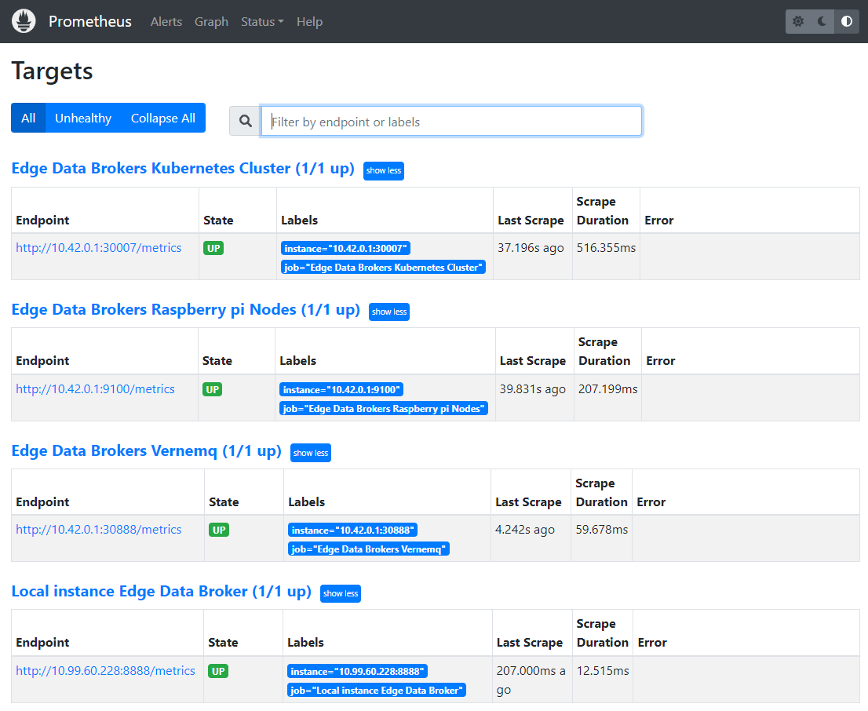Click label job="Edge Data Brokers Vernemq"
This screenshot has height=711, width=868.
[369, 549]
